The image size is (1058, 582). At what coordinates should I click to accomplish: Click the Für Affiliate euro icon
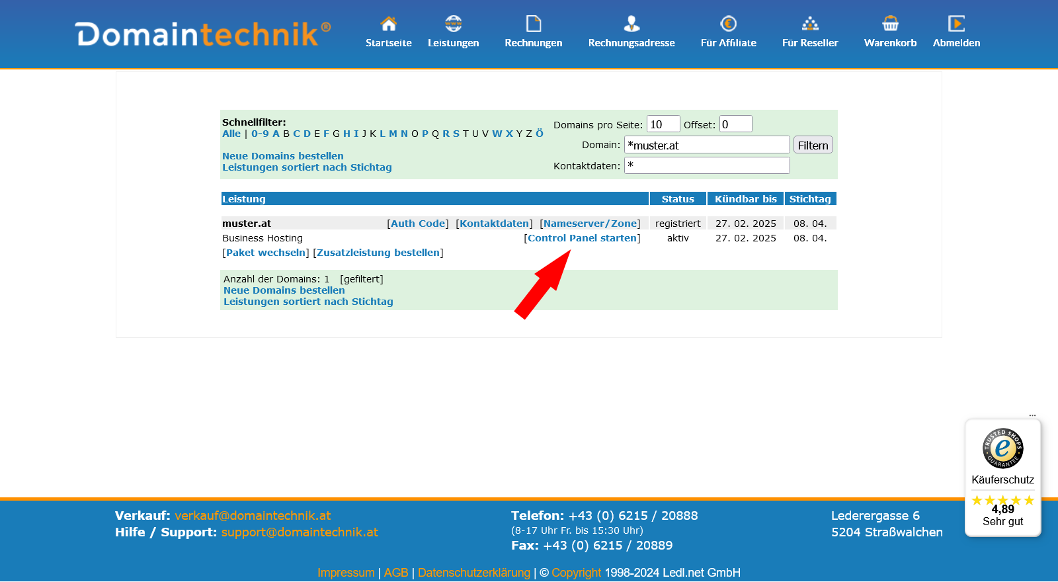[728, 24]
